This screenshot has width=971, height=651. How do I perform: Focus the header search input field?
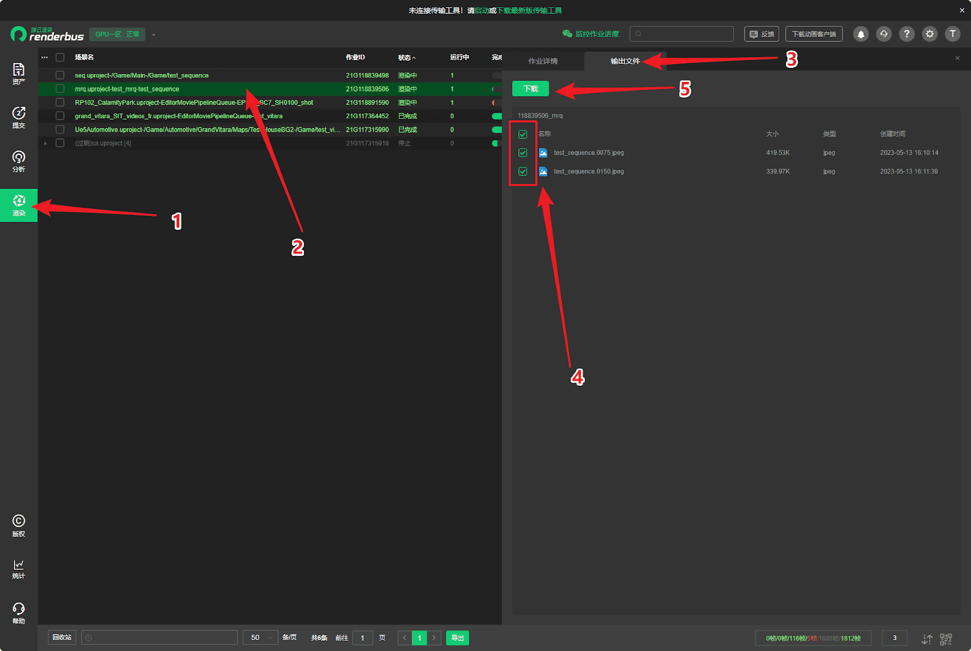coord(682,34)
